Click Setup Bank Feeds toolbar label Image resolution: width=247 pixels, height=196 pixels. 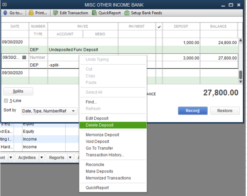point(146,13)
